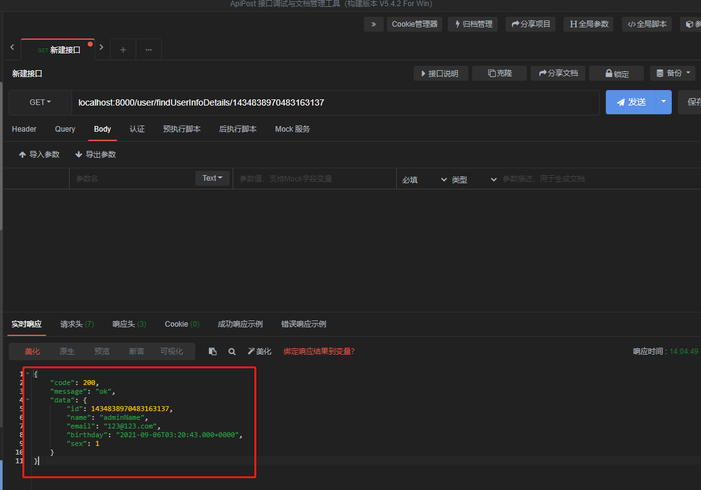Open the 类型 type dropdown

[474, 179]
